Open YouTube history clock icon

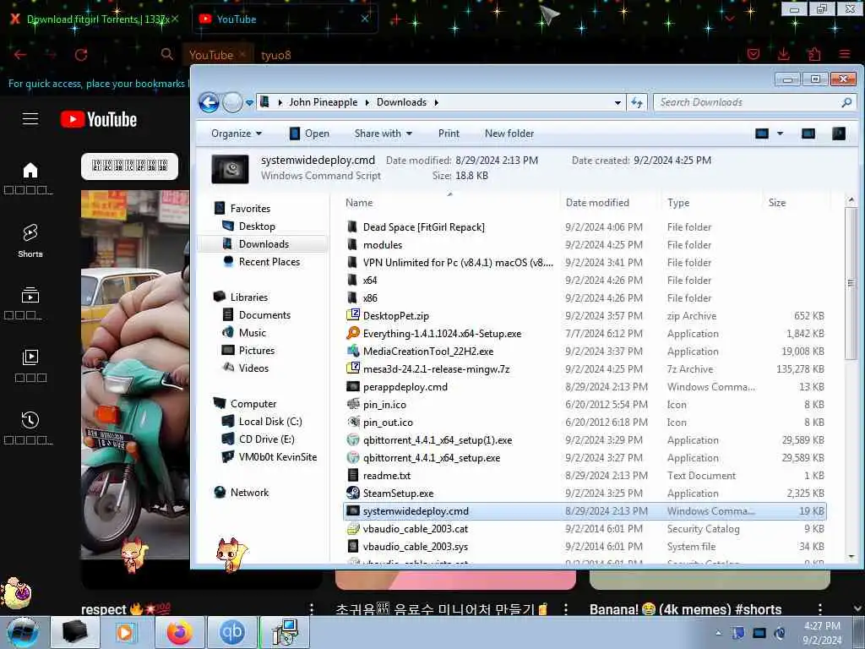tap(30, 420)
